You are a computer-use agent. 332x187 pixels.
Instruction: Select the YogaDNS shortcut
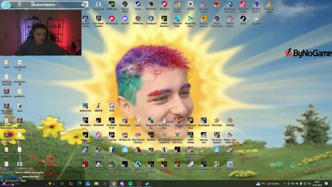(256, 20)
